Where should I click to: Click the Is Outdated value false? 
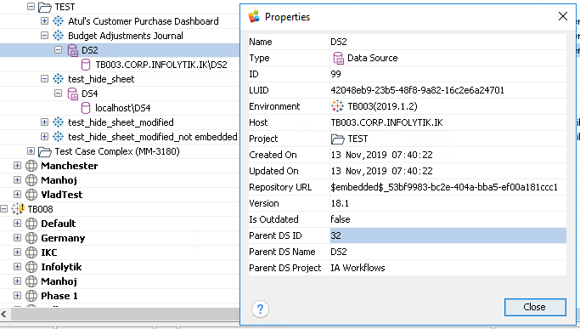pyautogui.click(x=341, y=219)
